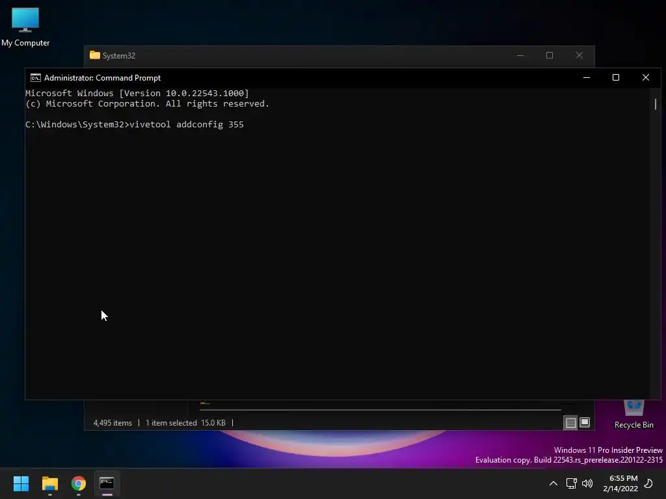Viewport: 666px width, 499px height.
Task: Click the 'Administrator: Command Prompt' title text
Action: click(x=102, y=78)
